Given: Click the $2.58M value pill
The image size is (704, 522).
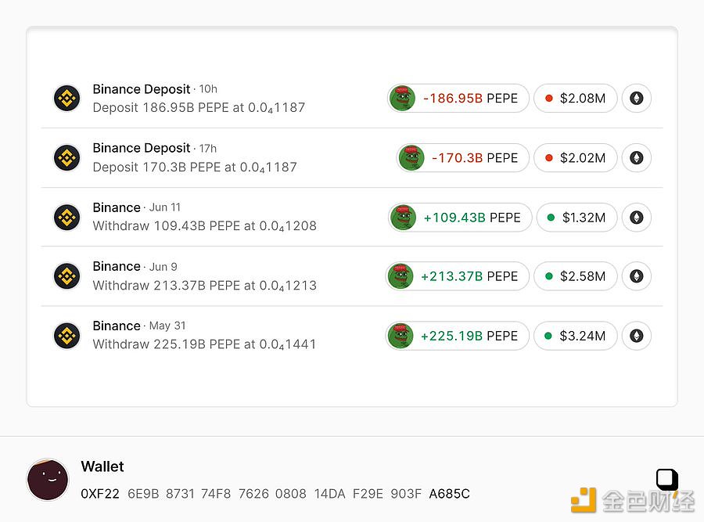Looking at the screenshot, I should pyautogui.click(x=576, y=275).
